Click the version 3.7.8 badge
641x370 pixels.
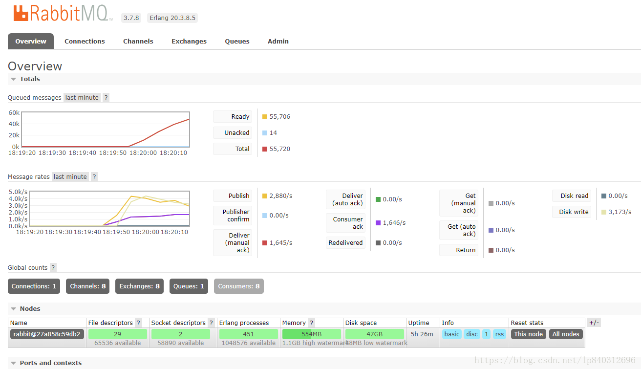(131, 18)
